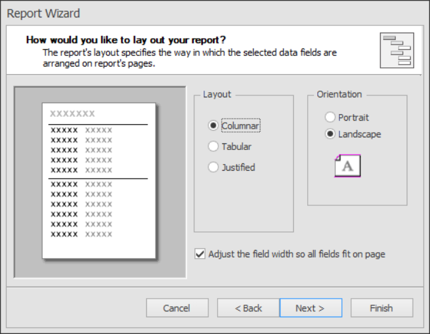This screenshot has width=430, height=334.
Task: Click the Report Wizard title bar
Action: [43, 13]
